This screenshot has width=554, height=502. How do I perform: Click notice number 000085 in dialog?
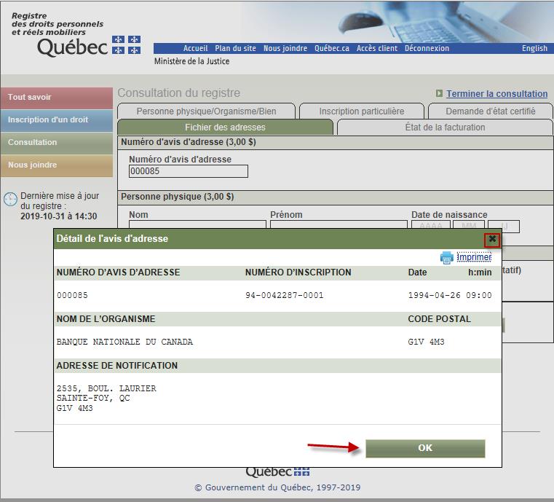click(72, 295)
